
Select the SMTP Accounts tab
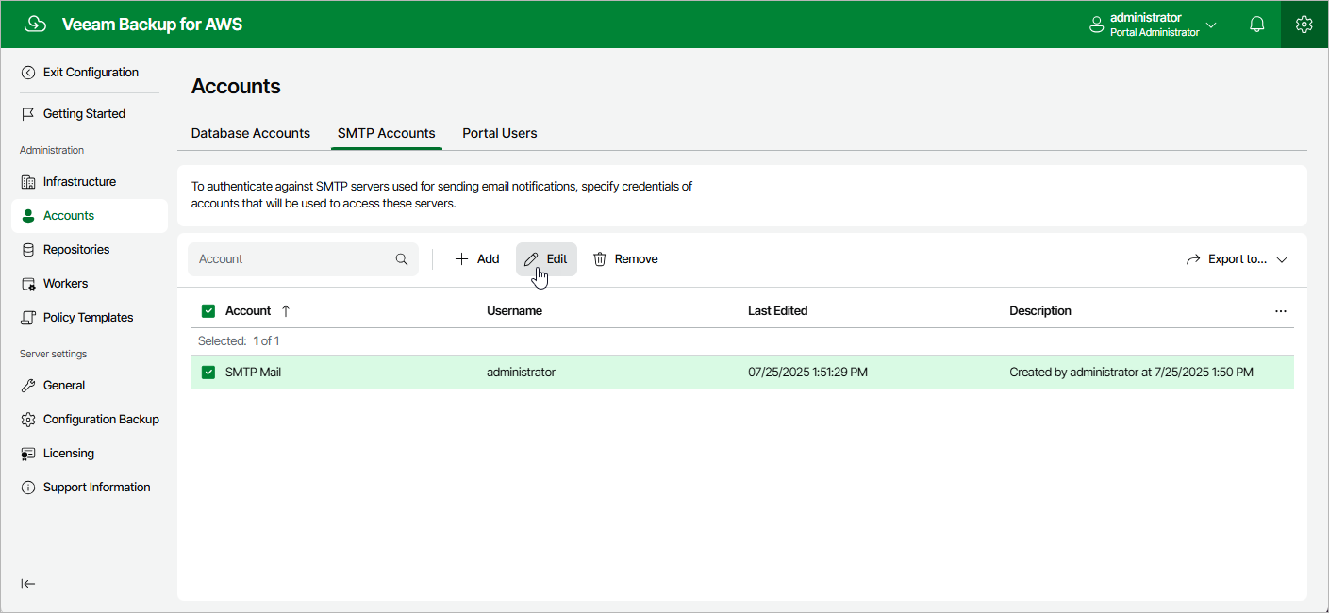pyautogui.click(x=387, y=134)
